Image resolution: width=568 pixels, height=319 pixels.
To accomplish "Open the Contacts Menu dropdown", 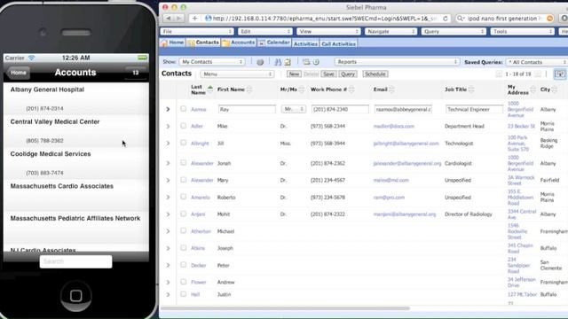I will pyautogui.click(x=237, y=74).
